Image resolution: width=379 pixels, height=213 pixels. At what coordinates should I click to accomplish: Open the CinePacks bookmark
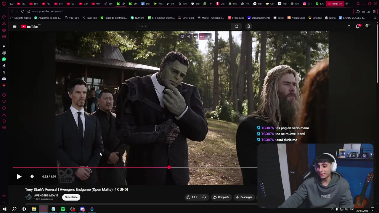pos(186,18)
